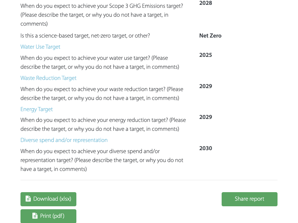
Task: Click the waste reduction target question text
Action: pyautogui.click(x=102, y=94)
